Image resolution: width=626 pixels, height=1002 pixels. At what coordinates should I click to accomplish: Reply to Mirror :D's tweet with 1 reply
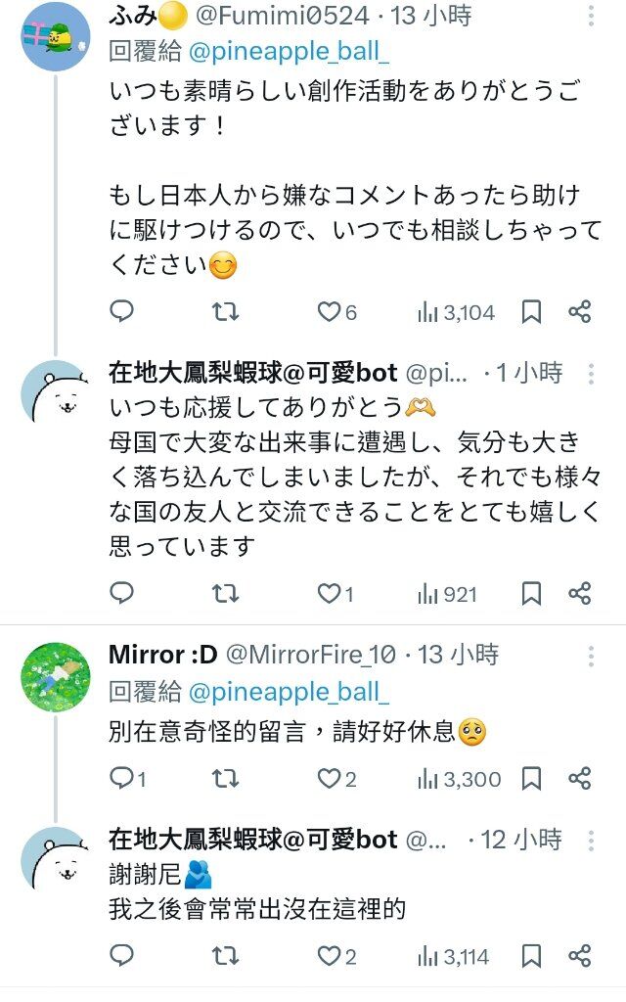pyautogui.click(x=121, y=779)
